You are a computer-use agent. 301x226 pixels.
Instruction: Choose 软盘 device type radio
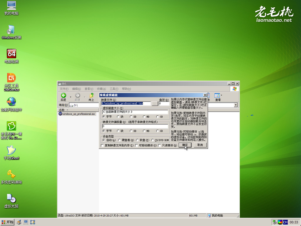point(137,140)
